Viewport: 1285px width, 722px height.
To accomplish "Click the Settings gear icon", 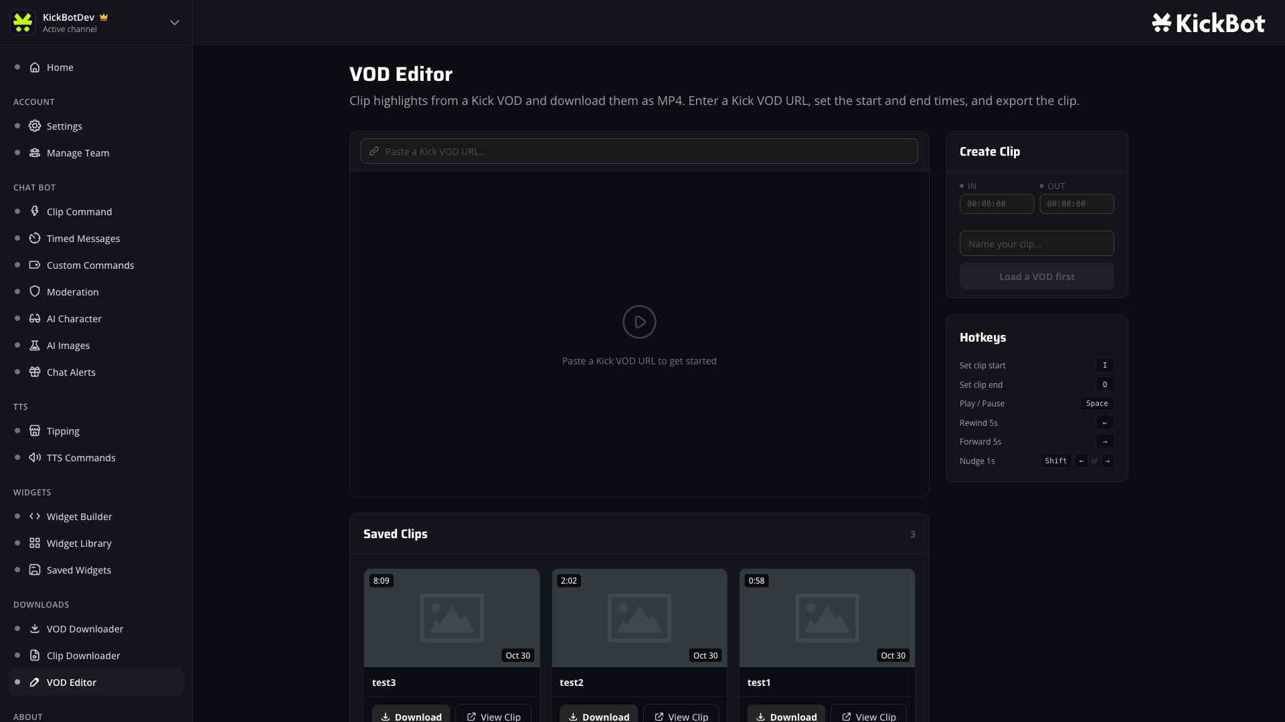I will click(35, 126).
